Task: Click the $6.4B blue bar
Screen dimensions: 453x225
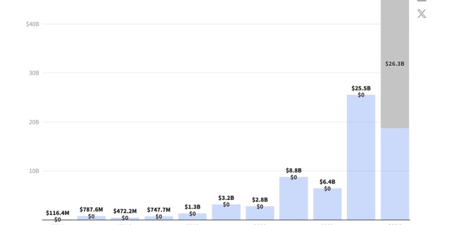Action: click(327, 205)
